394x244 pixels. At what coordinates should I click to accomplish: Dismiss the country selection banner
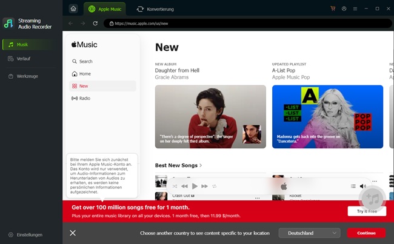73,233
